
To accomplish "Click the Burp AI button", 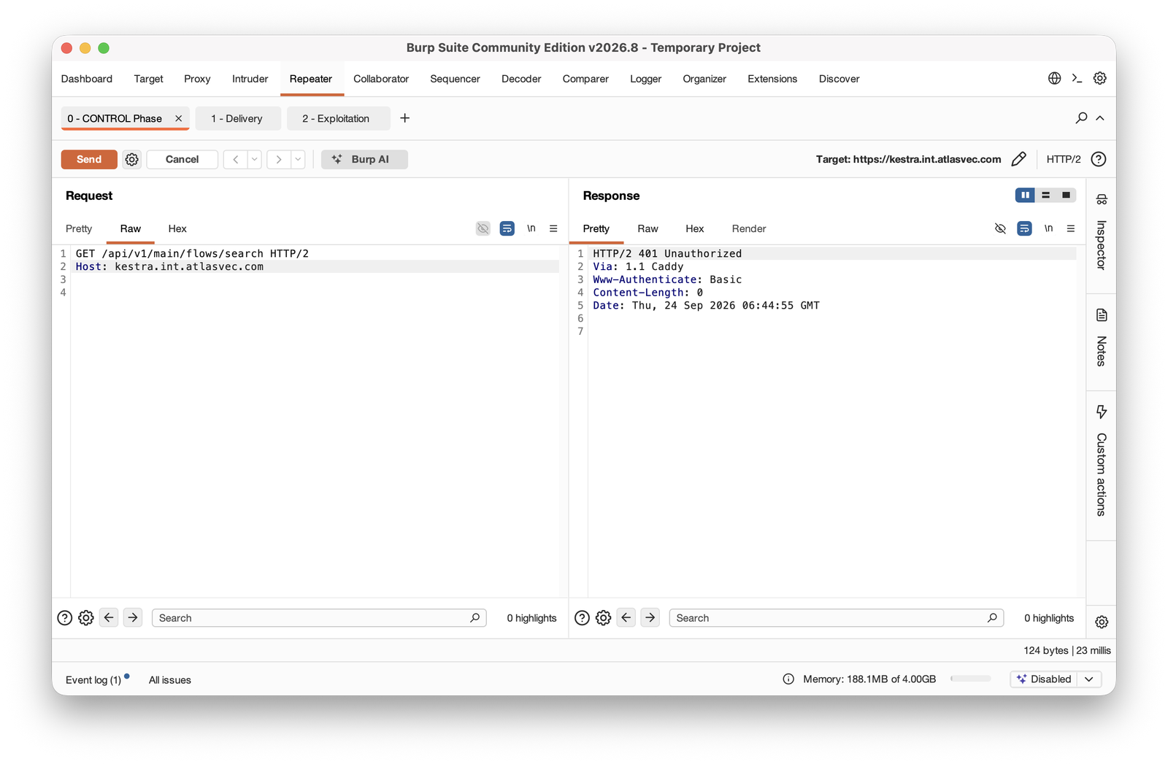I will (364, 159).
